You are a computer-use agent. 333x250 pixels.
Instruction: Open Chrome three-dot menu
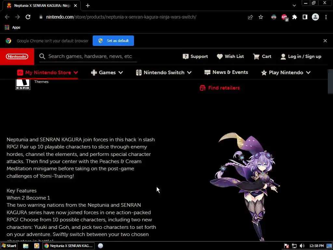(x=326, y=17)
